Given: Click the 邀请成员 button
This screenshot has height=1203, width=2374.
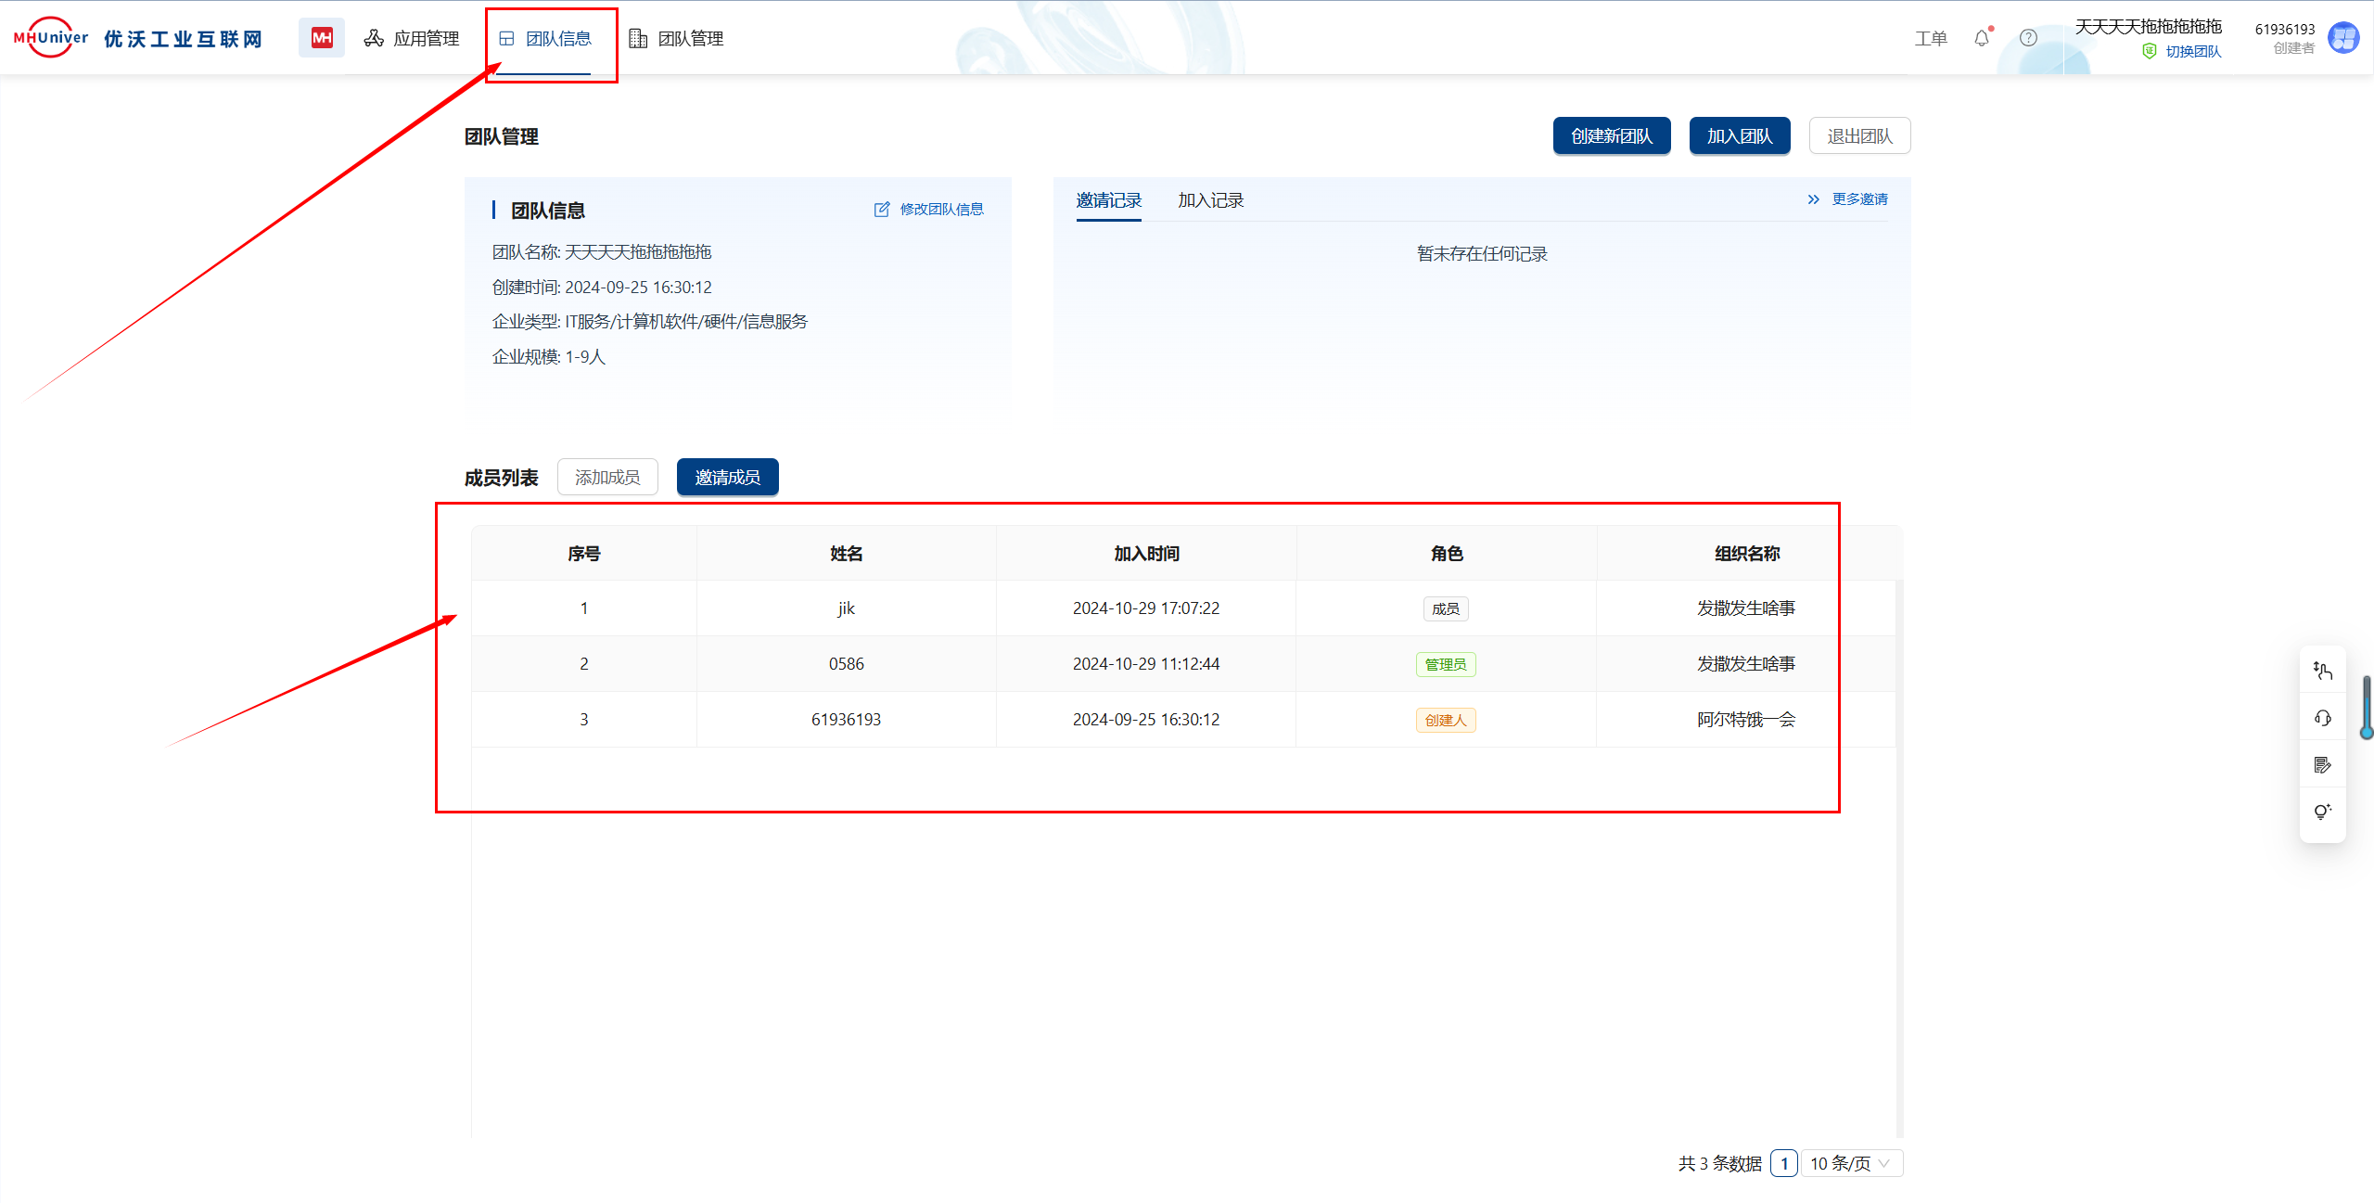Looking at the screenshot, I should coord(727,477).
